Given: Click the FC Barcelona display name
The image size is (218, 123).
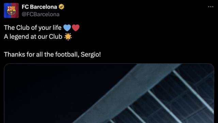Looking at the screenshot, I should click(x=40, y=7).
